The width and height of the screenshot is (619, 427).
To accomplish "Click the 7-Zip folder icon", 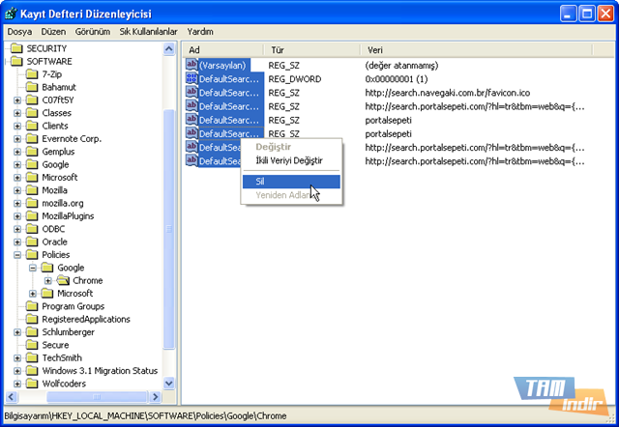I will point(32,73).
